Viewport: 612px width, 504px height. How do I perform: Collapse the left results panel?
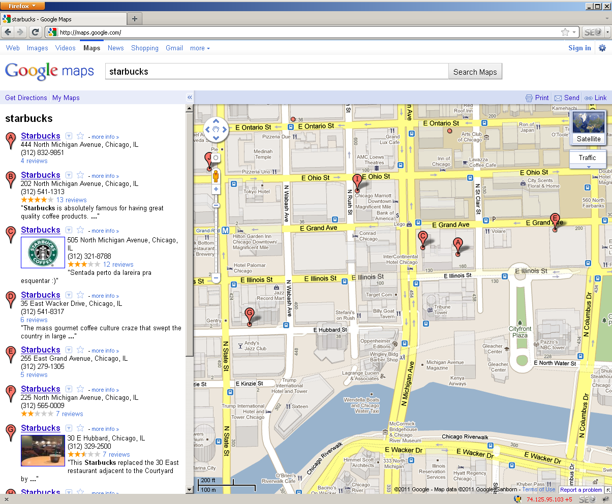point(190,98)
